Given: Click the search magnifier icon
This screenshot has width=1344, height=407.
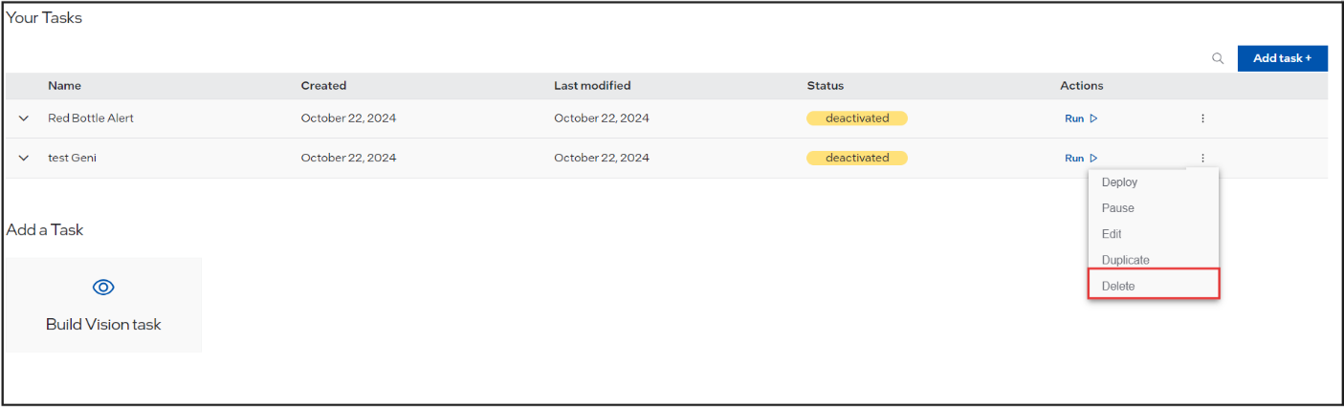Looking at the screenshot, I should [x=1218, y=58].
